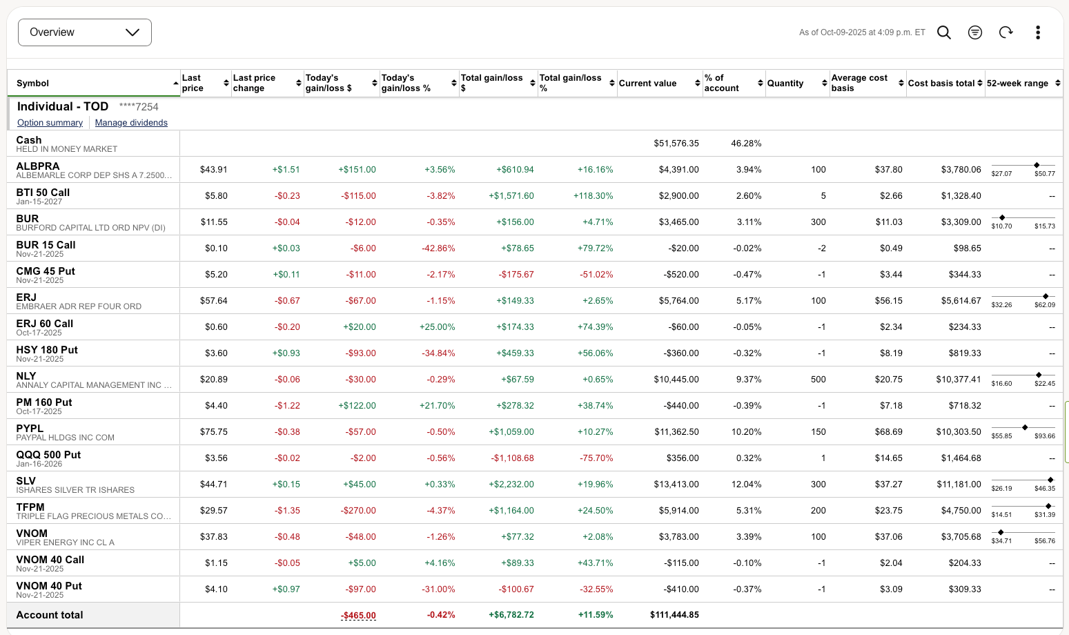Image resolution: width=1069 pixels, height=635 pixels.
Task: Sort by Cost basis total column
Action: (979, 84)
